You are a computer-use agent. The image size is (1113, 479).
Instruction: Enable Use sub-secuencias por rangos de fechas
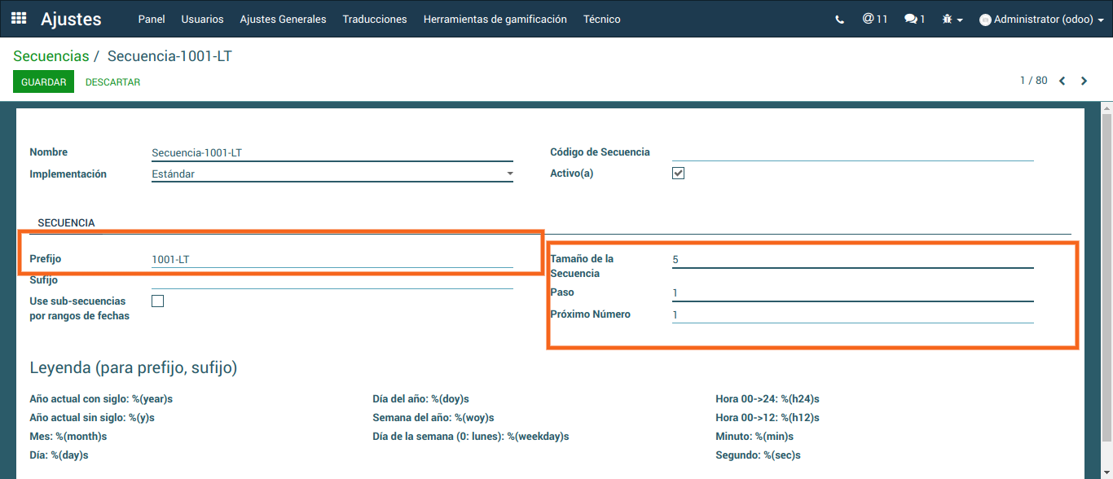pos(158,301)
